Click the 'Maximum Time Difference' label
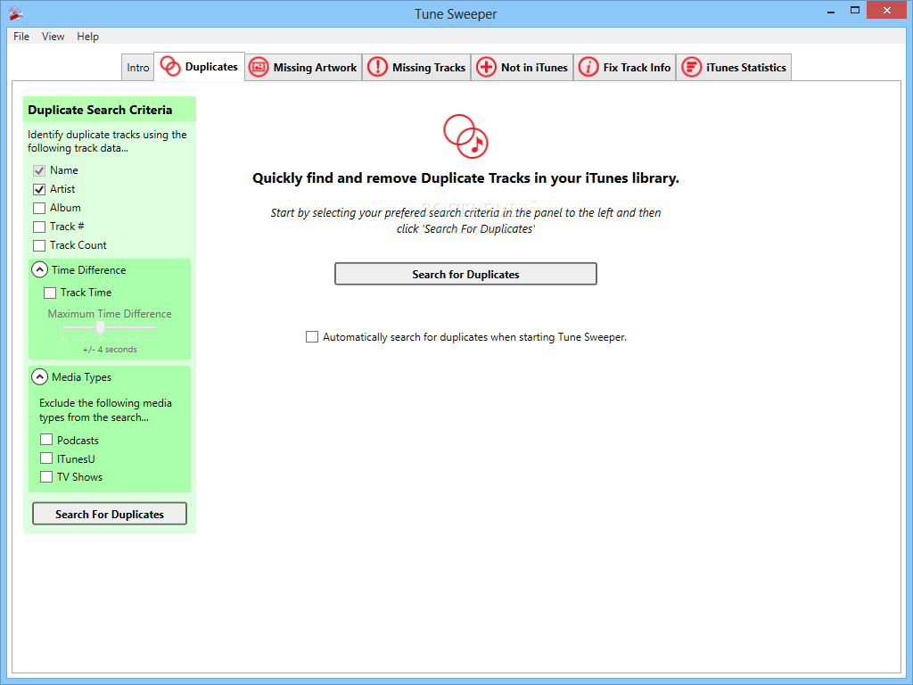Image resolution: width=913 pixels, height=685 pixels. (110, 313)
